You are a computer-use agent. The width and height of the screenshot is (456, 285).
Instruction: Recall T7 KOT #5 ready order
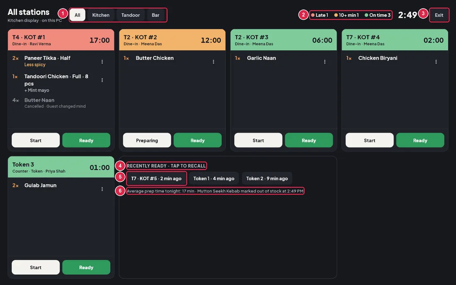[156, 179]
